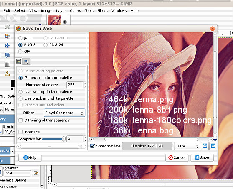Viewport: 233px width, 189px height.
Task: Choose Use web-optimized palette
Action: point(46,92)
